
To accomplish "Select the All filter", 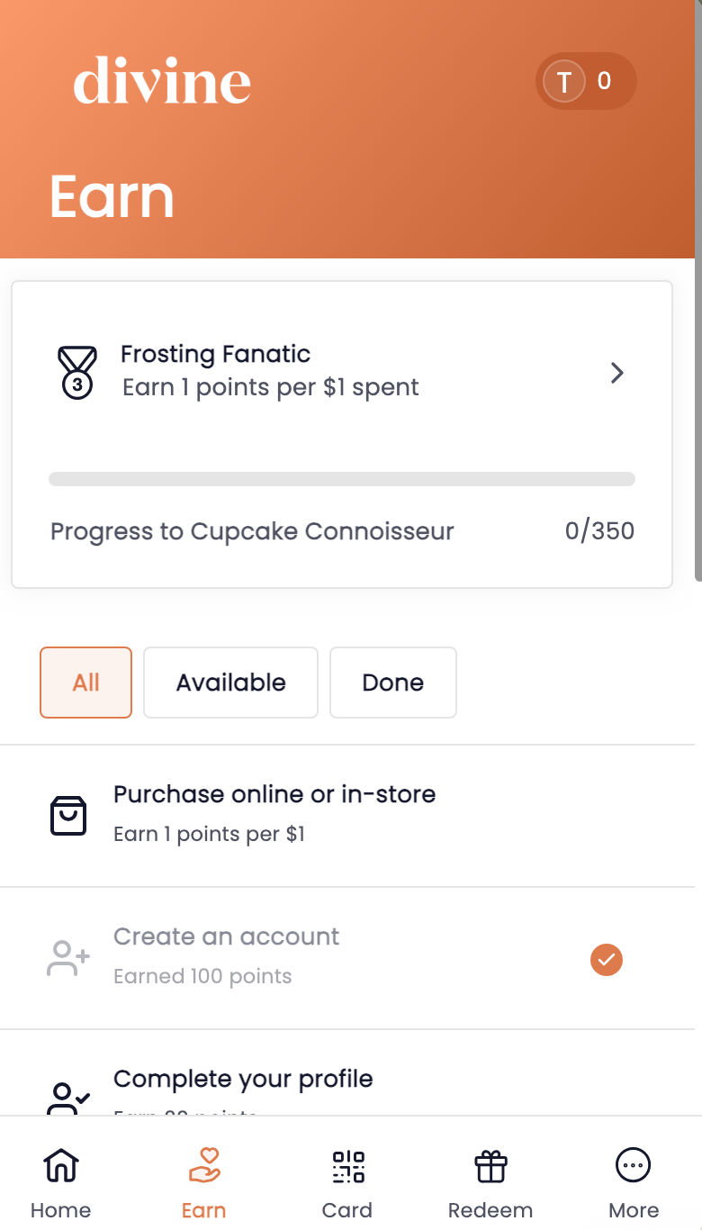I will point(85,683).
